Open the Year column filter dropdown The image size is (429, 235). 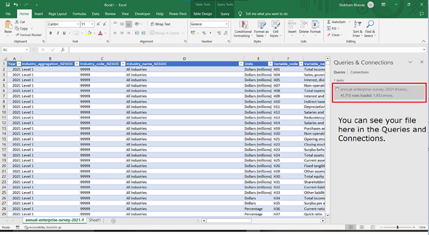(x=18, y=64)
